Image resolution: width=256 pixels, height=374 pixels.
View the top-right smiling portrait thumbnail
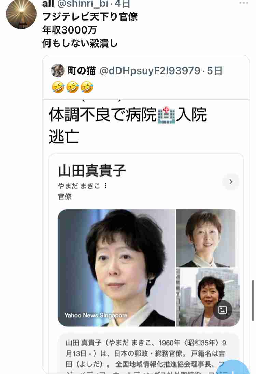206,238
